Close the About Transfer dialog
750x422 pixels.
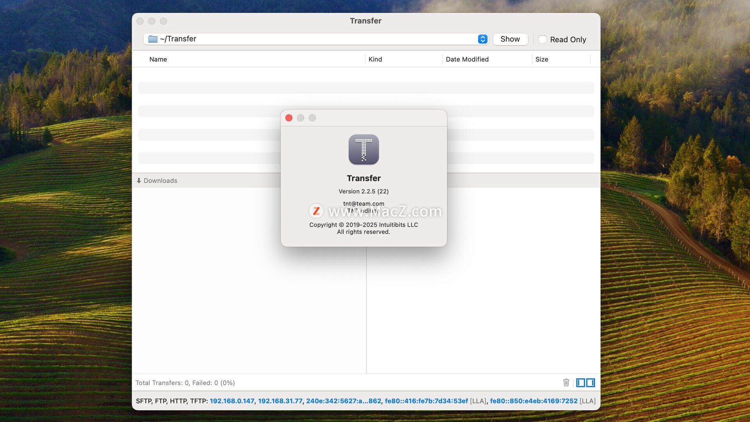[289, 118]
